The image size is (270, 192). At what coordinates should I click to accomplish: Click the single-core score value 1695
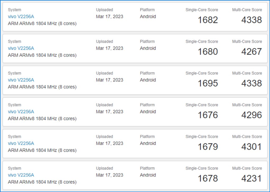208,83
